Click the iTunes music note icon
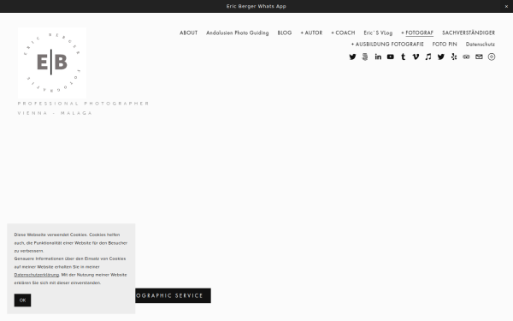Image resolution: width=513 pixels, height=321 pixels. coord(428,56)
